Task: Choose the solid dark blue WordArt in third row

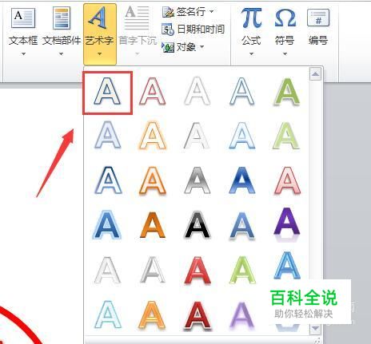Action: (x=242, y=180)
